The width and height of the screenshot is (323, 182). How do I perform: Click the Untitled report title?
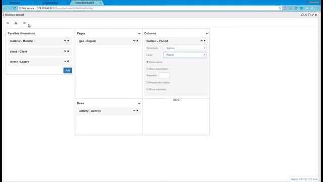coord(15,15)
